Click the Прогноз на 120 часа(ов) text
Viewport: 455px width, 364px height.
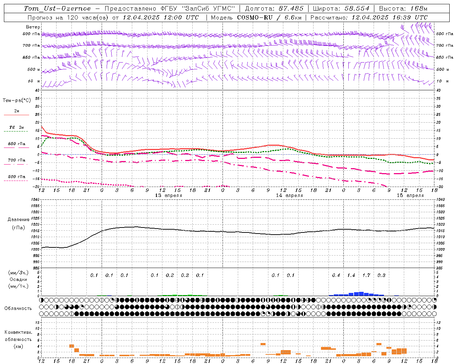[68, 17]
